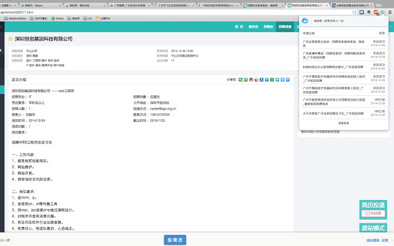Share to WeChat via green icon
The image size is (394, 246).
241,80
